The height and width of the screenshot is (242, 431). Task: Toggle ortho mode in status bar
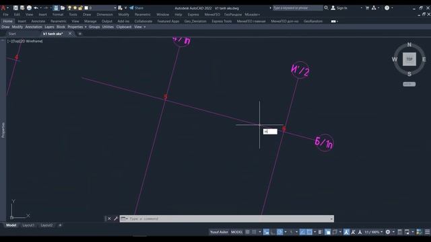273,232
